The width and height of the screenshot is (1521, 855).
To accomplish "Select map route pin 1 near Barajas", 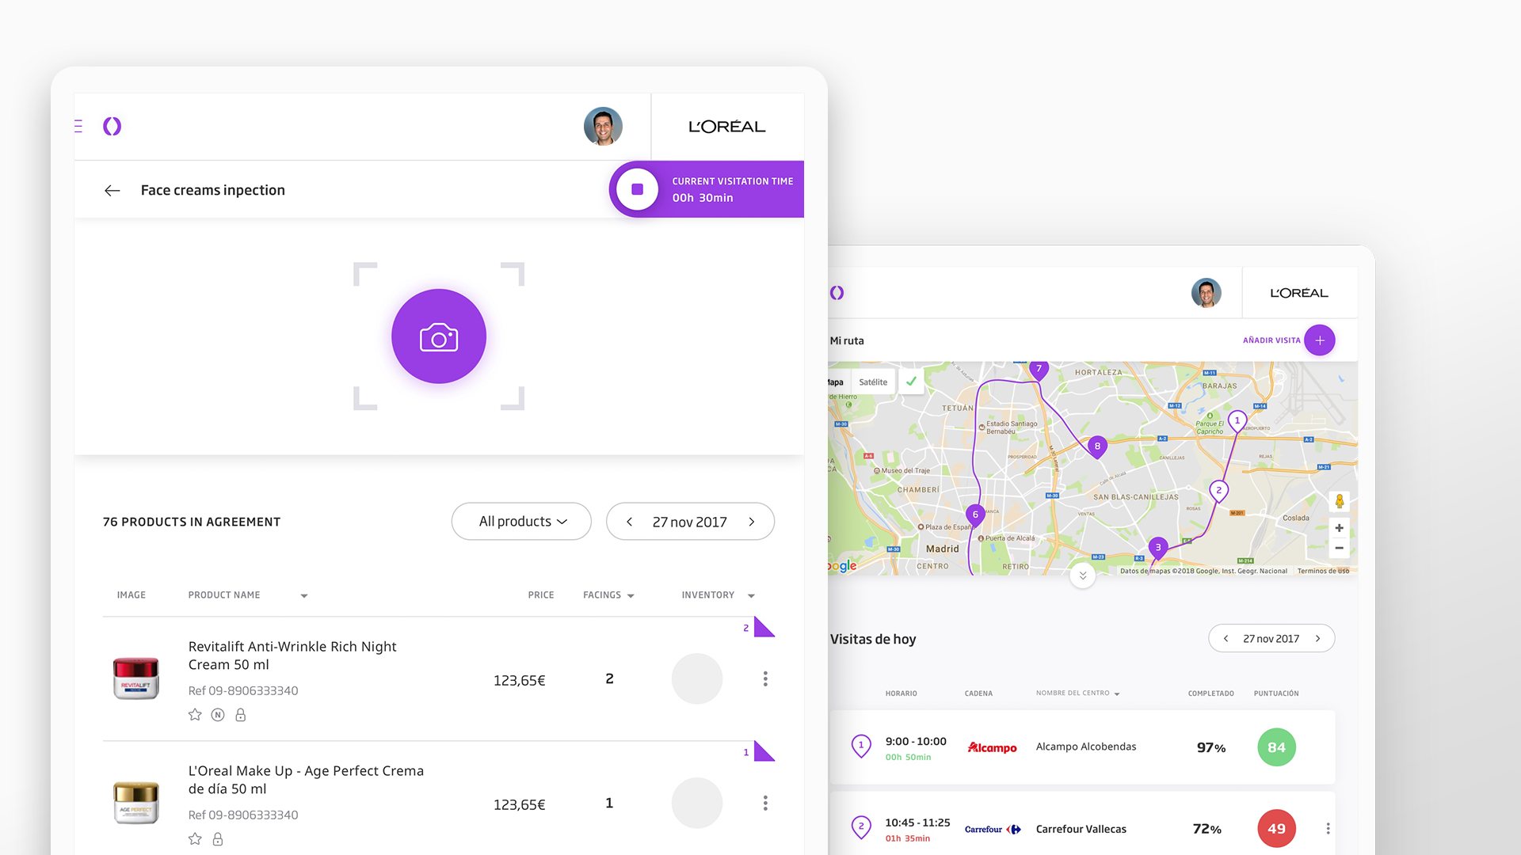I will pyautogui.click(x=1237, y=422).
